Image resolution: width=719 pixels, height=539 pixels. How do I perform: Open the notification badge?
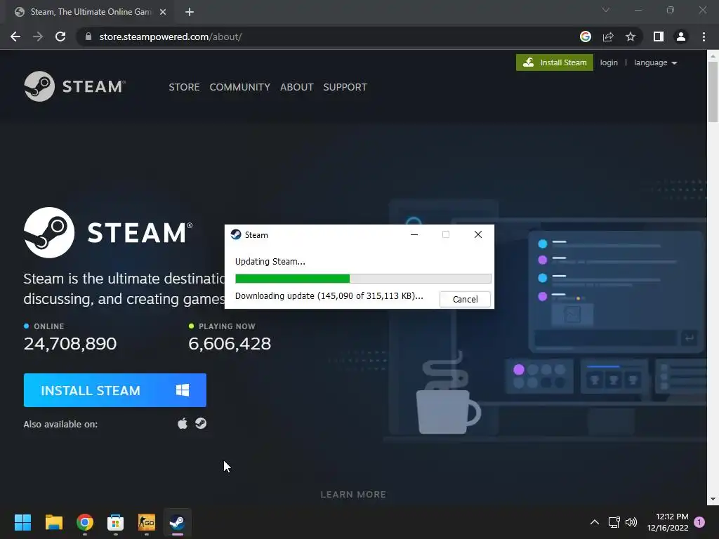coord(699,522)
